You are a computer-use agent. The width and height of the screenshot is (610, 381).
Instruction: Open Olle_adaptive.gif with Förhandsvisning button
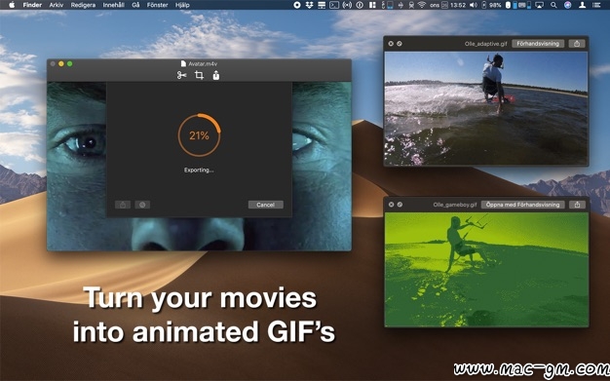coord(538,44)
